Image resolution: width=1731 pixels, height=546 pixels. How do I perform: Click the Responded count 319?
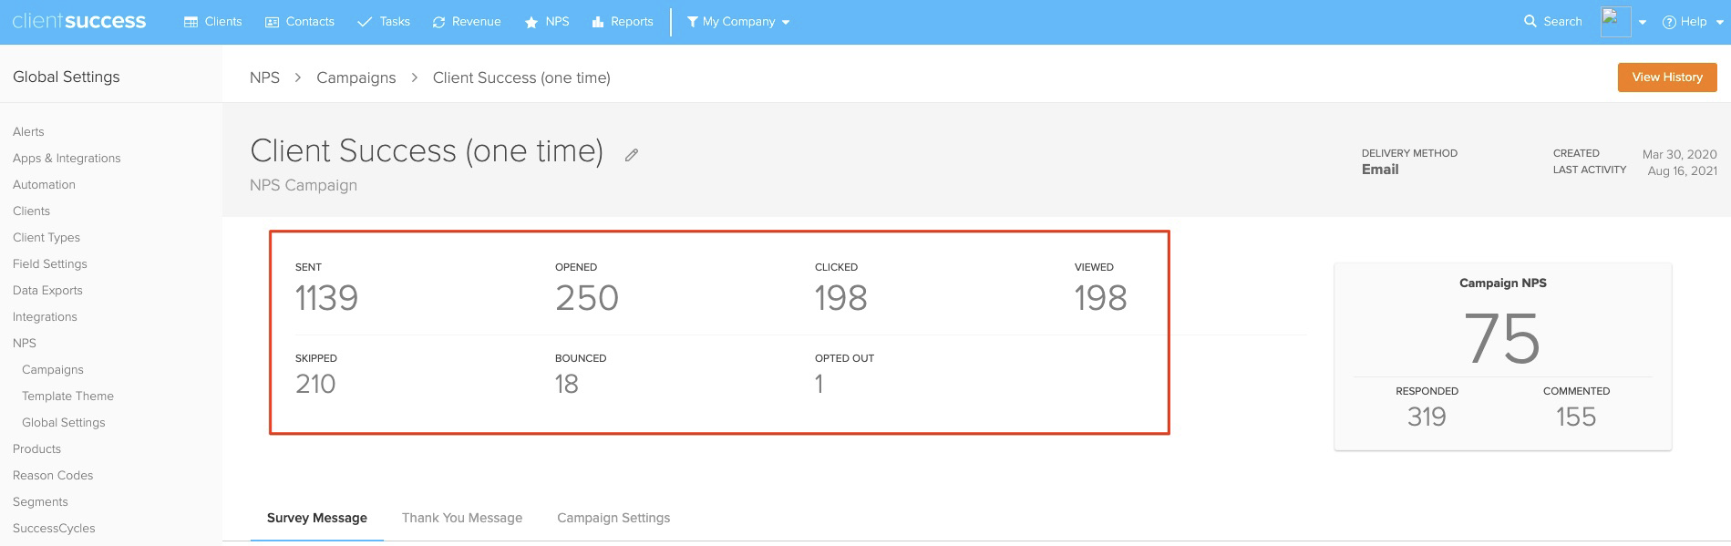point(1427,417)
